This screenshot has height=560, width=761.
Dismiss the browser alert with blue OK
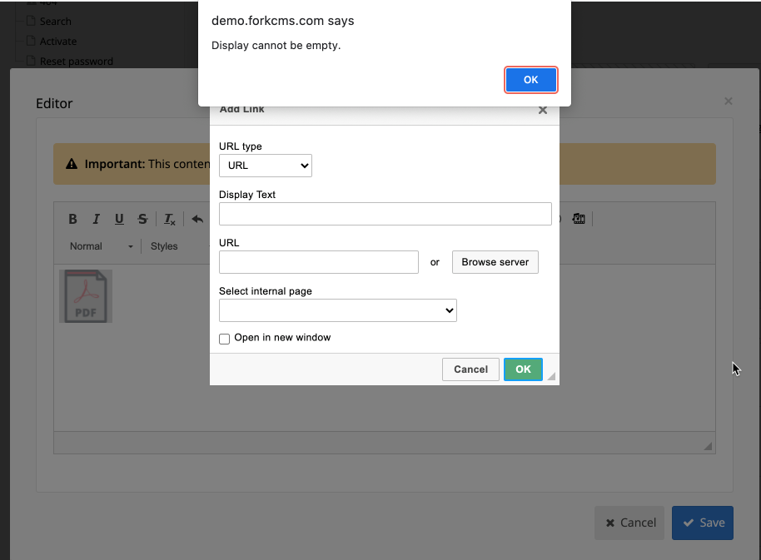530,80
